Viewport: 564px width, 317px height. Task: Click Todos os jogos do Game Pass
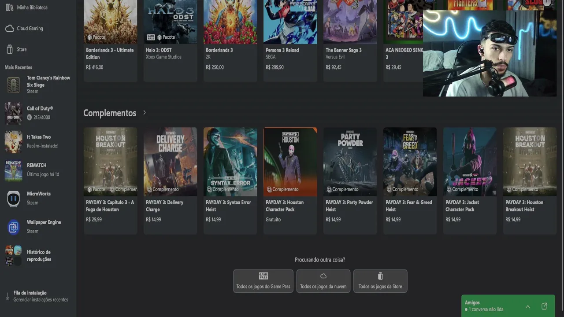pyautogui.click(x=263, y=281)
